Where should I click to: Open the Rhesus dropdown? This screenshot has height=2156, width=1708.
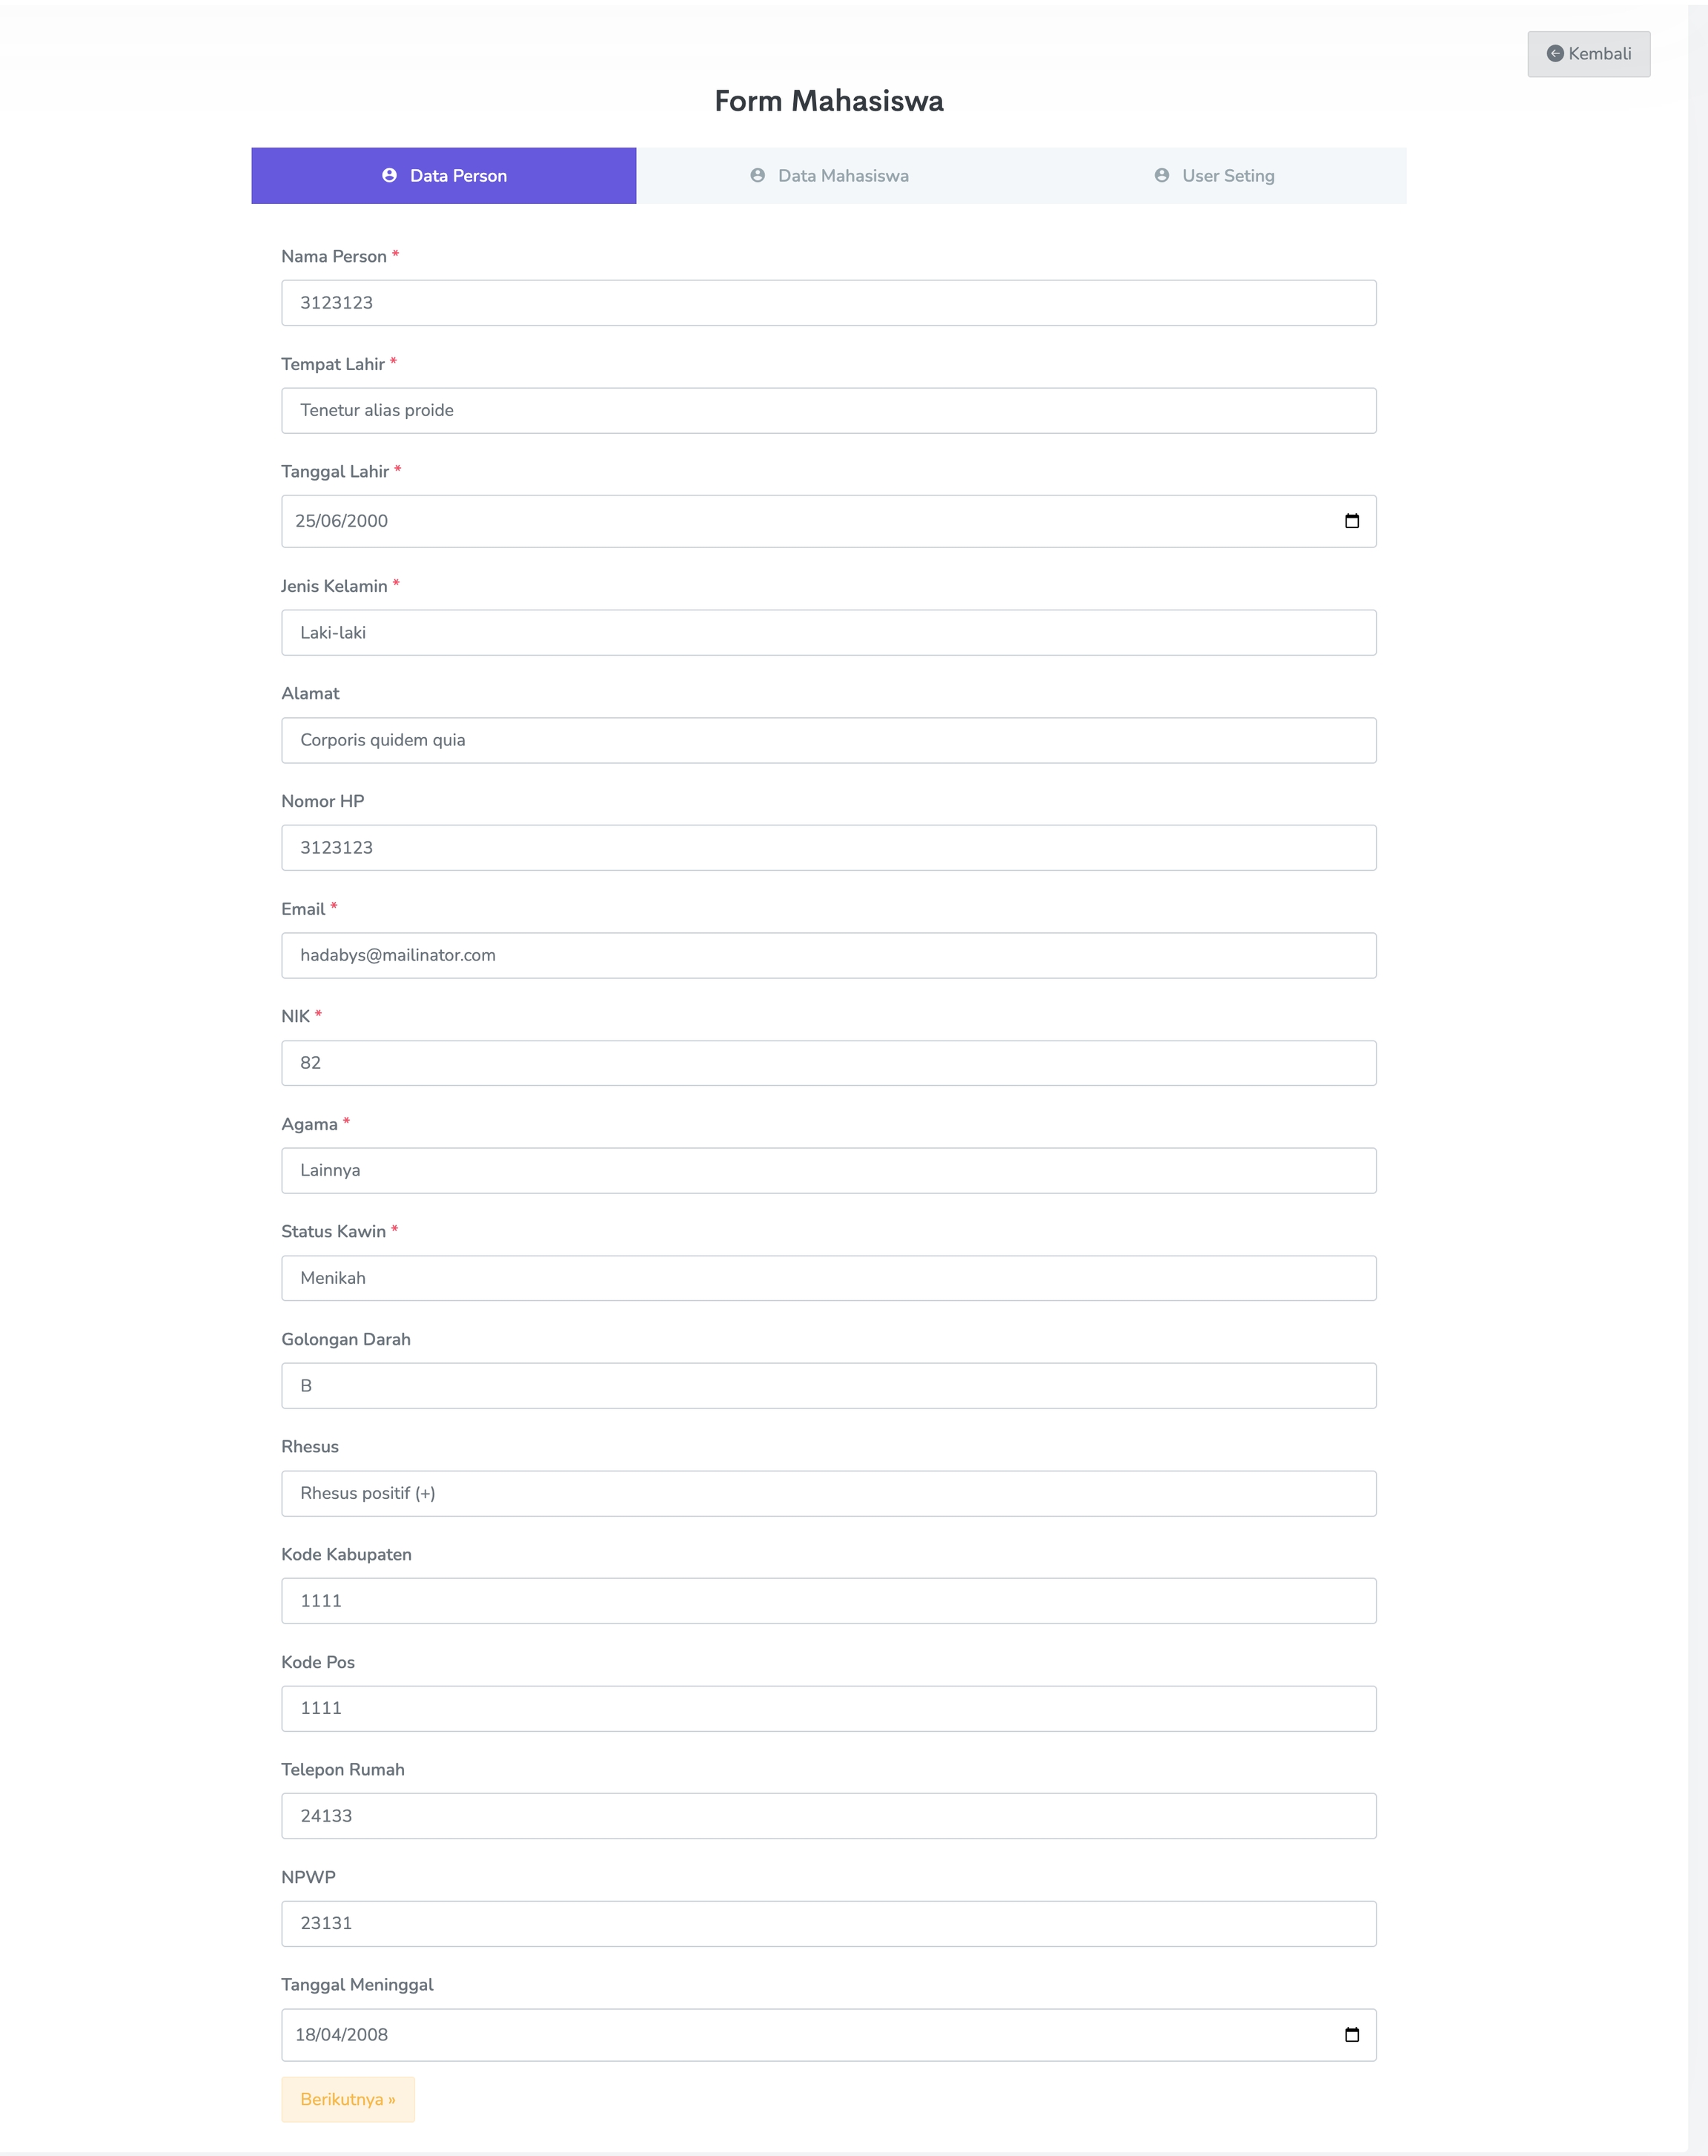point(827,1493)
